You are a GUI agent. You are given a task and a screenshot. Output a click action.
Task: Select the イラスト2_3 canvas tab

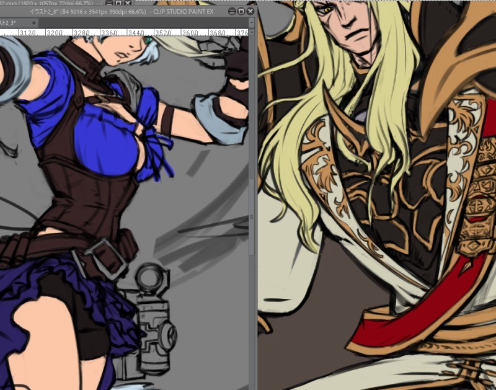(x=19, y=23)
